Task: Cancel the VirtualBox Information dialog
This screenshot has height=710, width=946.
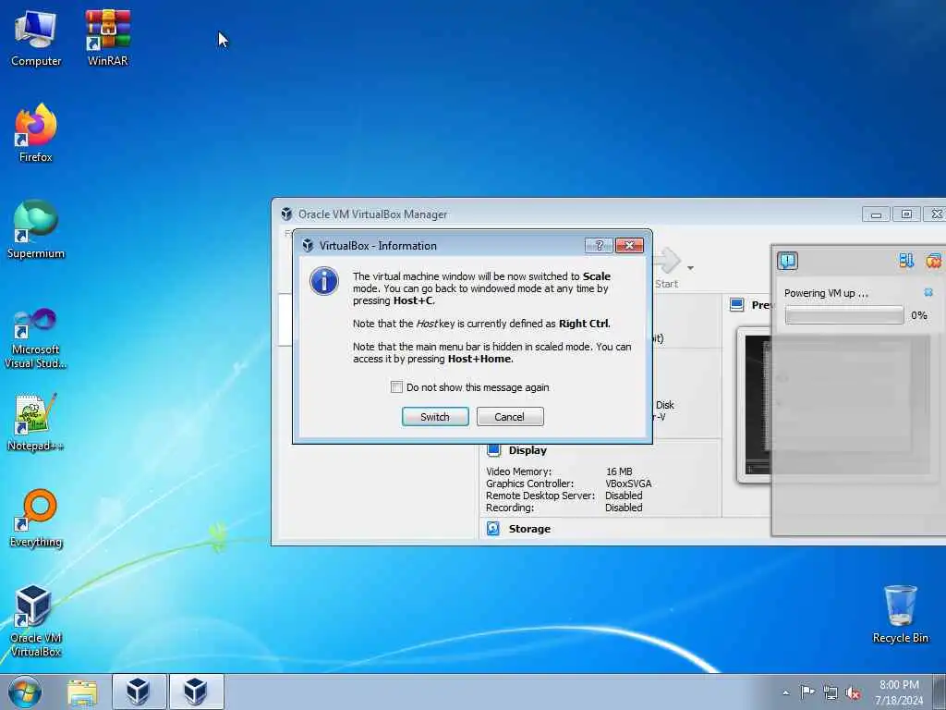Action: (x=510, y=417)
